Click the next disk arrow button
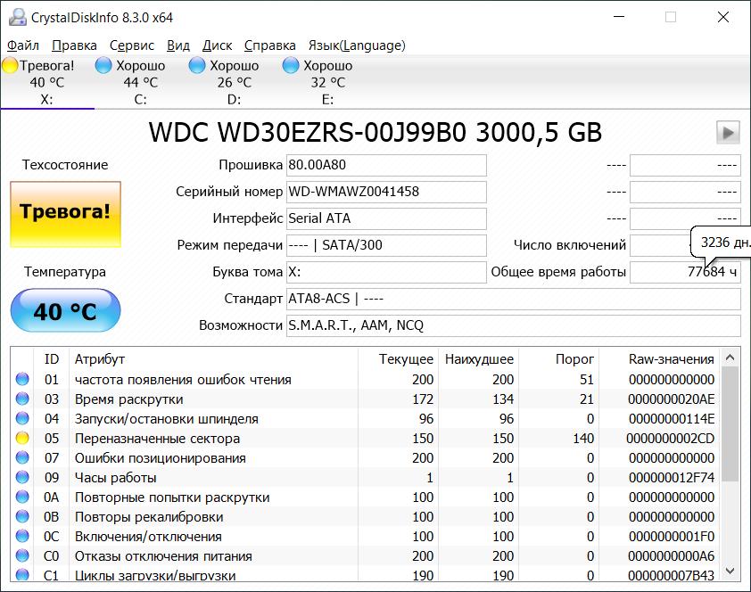The width and height of the screenshot is (751, 592). click(x=728, y=132)
